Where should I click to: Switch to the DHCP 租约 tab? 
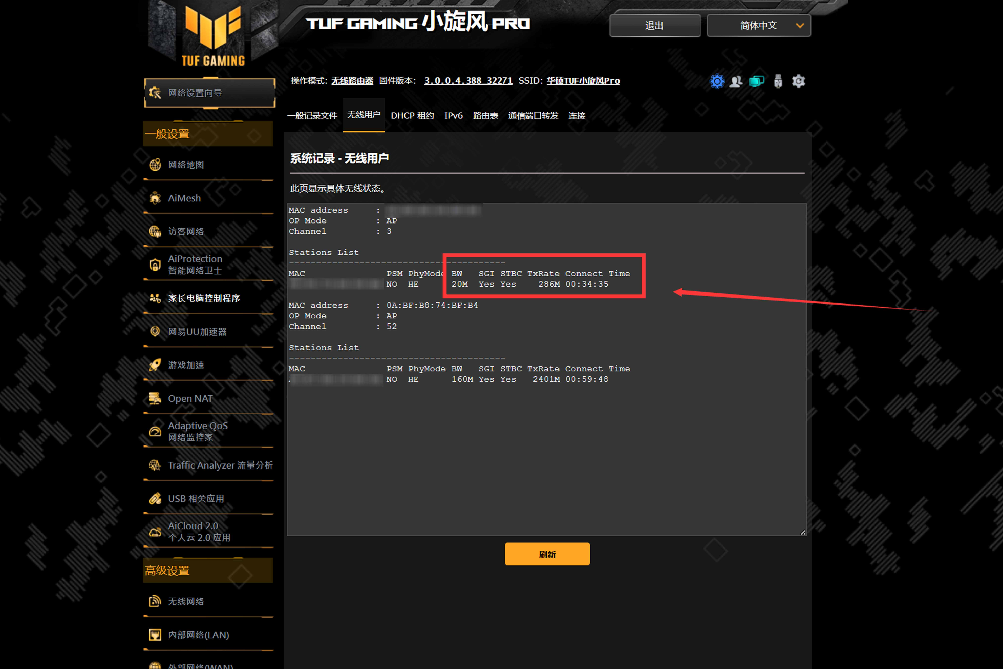412,116
